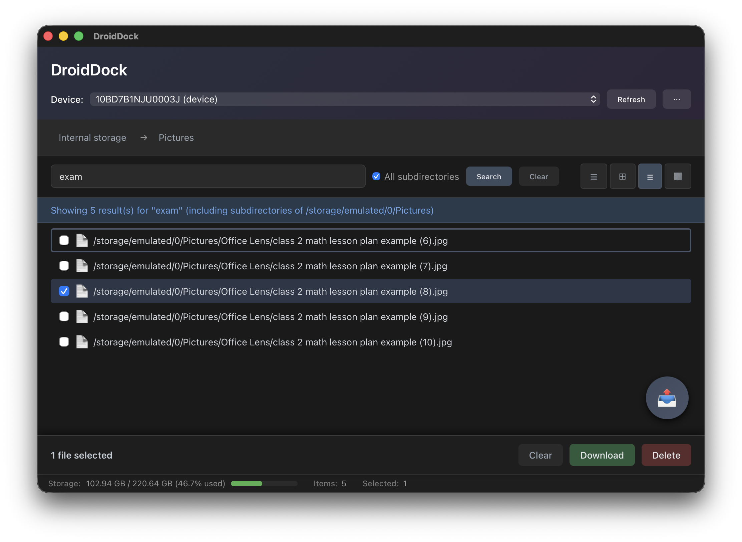Click file icon of example (6).jpg
The width and height of the screenshot is (742, 542).
(x=82, y=241)
